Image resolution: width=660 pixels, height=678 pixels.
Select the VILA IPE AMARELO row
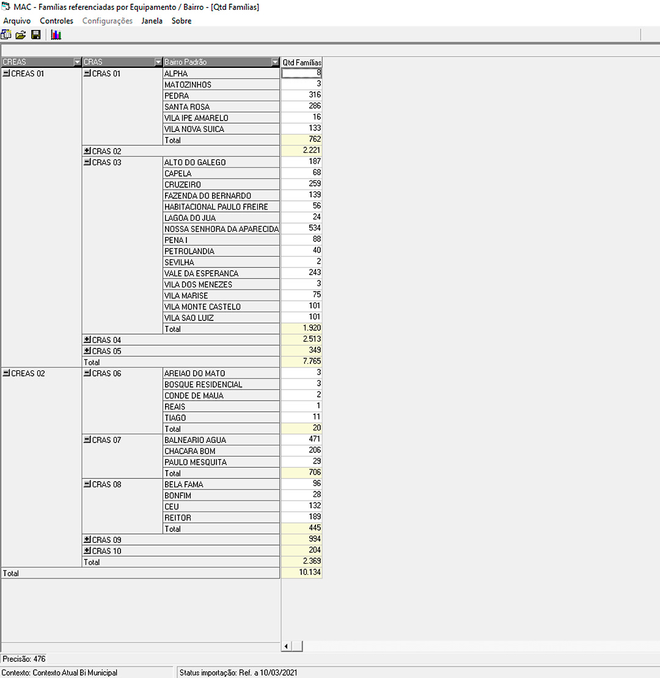click(x=221, y=118)
